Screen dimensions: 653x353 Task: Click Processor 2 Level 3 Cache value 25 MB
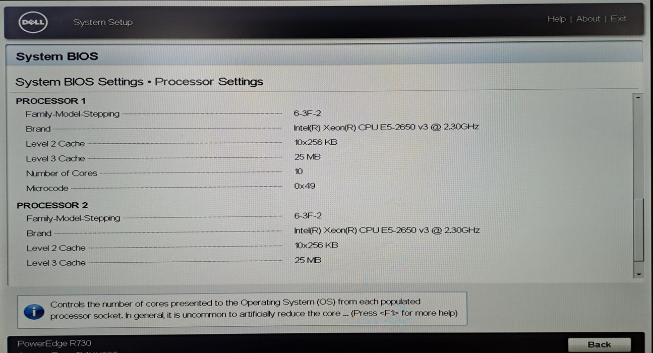(x=308, y=260)
